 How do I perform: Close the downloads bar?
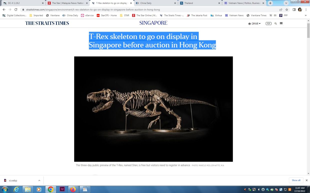306,180
